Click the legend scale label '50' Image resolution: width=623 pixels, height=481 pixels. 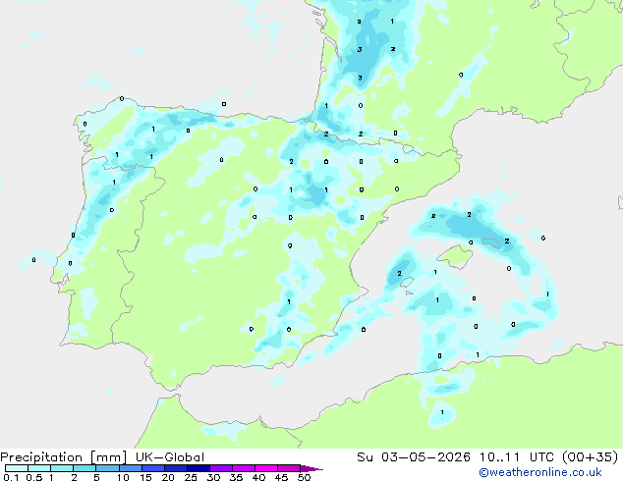coord(304,477)
